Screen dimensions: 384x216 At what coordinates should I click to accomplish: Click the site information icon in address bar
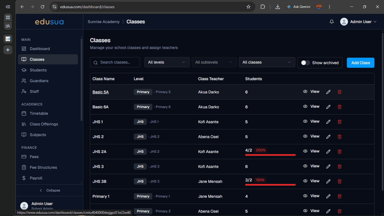tap(55, 7)
